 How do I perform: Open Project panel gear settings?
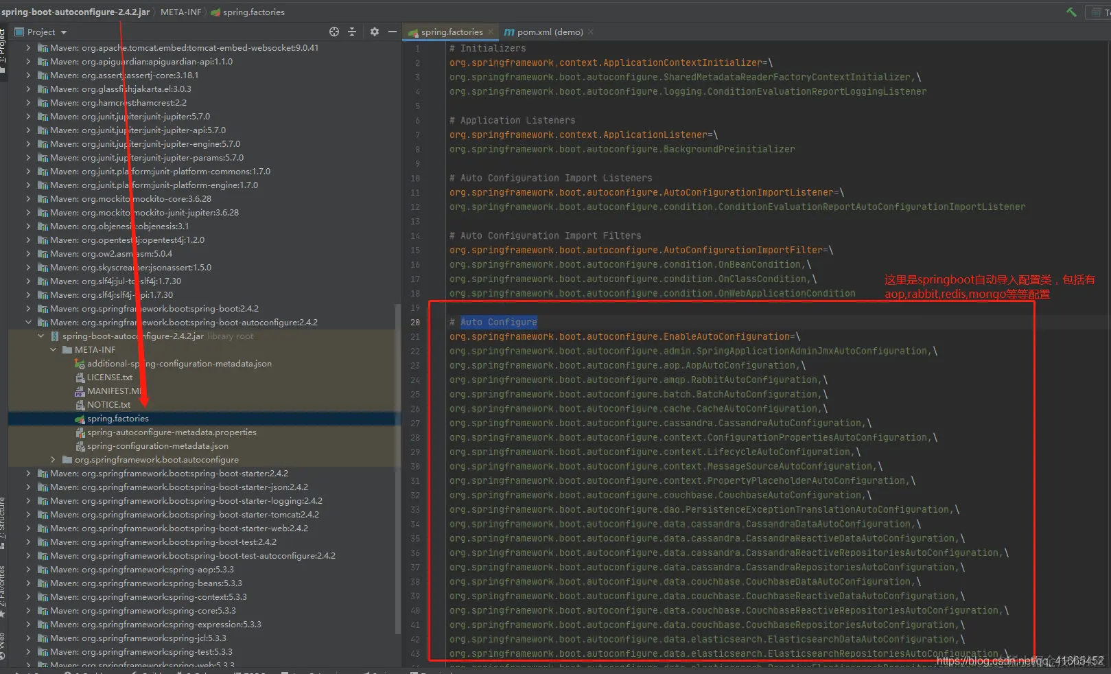(x=374, y=32)
